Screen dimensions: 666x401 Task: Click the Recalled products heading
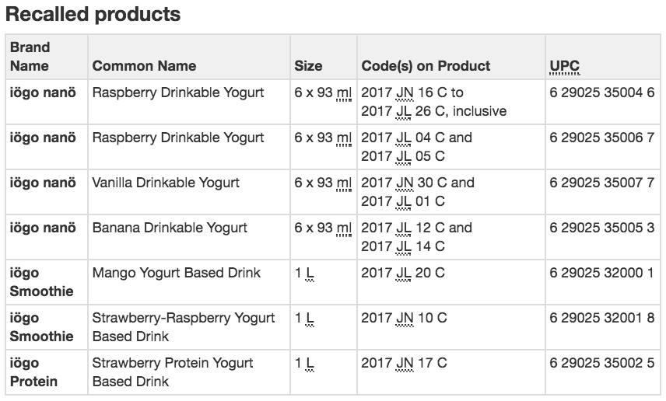tap(93, 14)
